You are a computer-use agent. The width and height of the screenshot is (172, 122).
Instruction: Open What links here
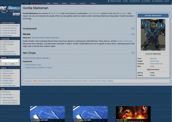tap(8, 71)
